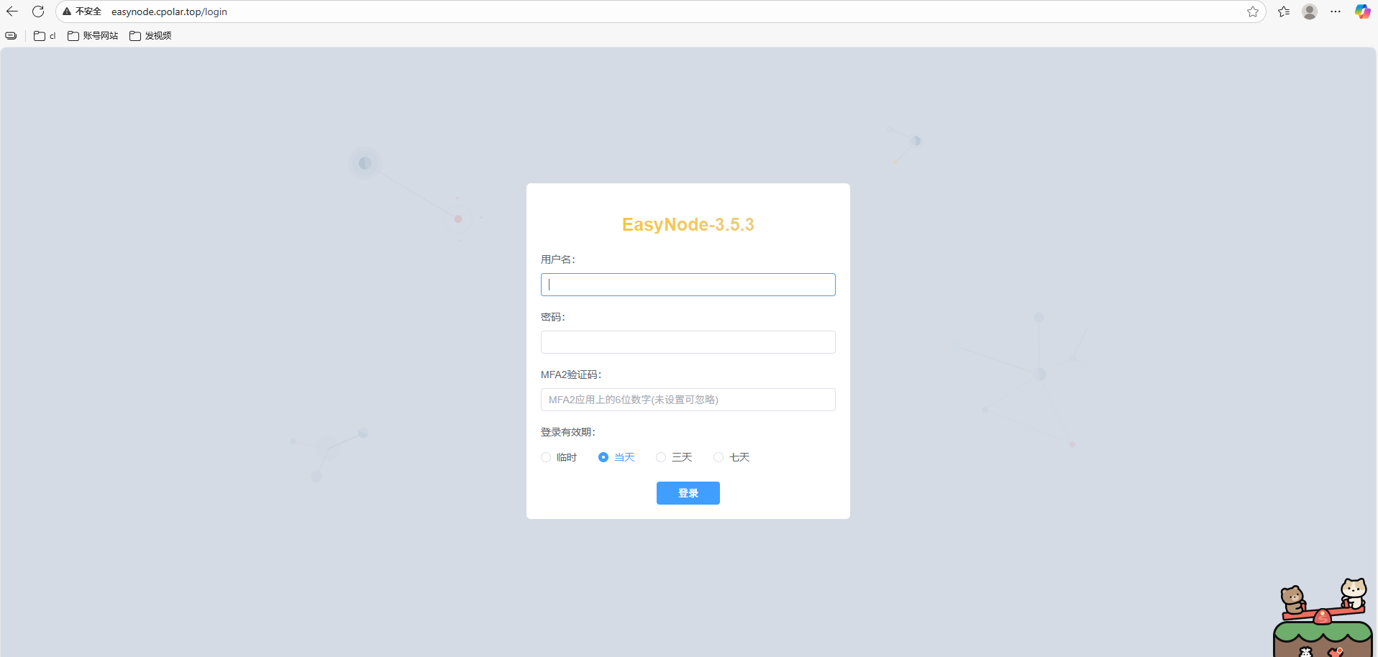Select the 七天 login validity option
The image size is (1378, 657).
[x=731, y=457]
